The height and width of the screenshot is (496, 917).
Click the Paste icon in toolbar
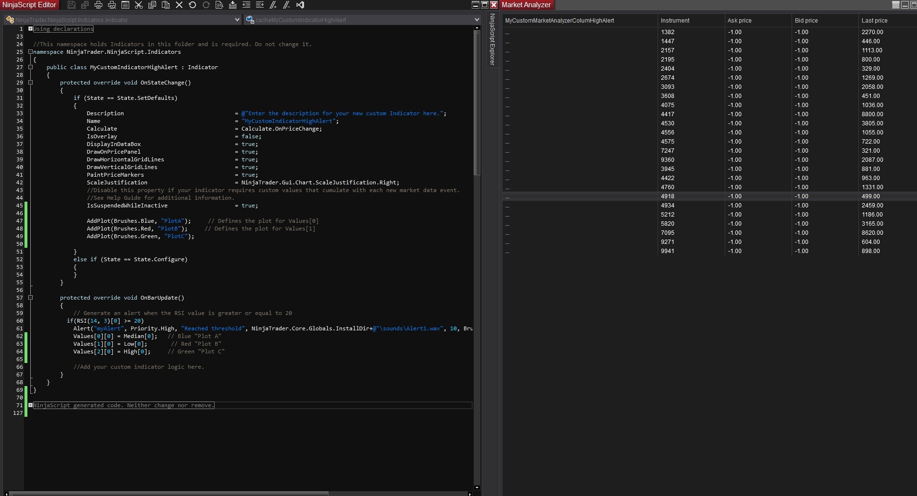click(x=166, y=5)
